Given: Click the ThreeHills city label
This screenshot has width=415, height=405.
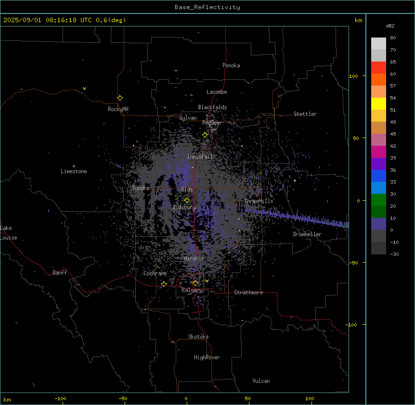Looking at the screenshot, I should (259, 201).
